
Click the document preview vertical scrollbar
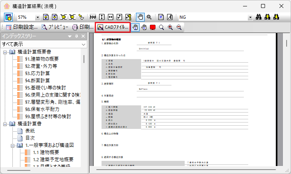pyautogui.click(x=287, y=100)
